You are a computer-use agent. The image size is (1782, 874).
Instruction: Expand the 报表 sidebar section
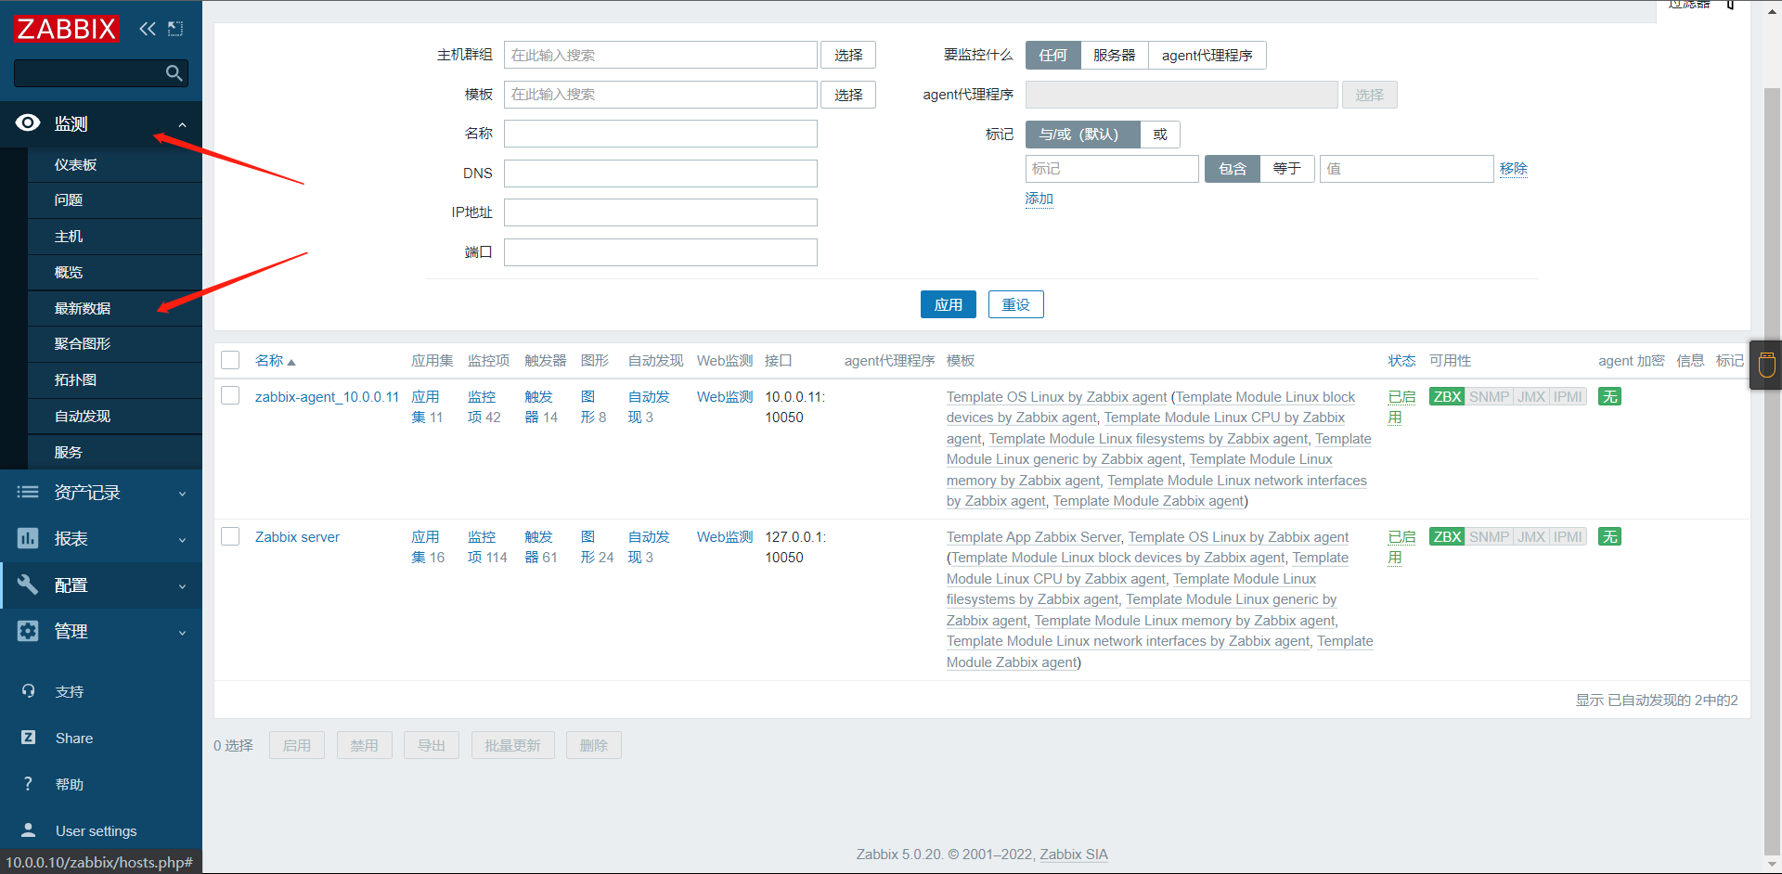click(x=101, y=539)
